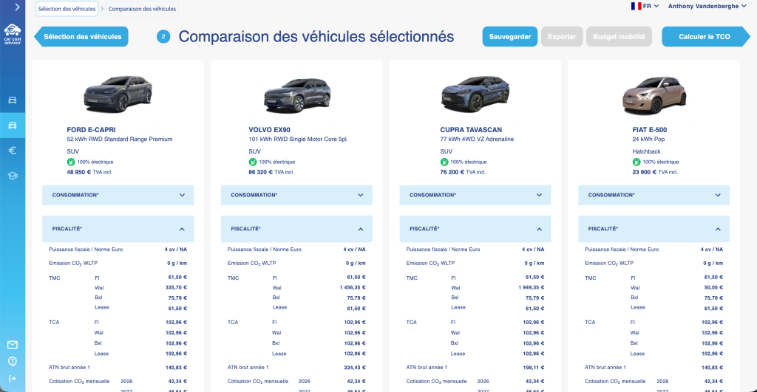This screenshot has width=757, height=392.
Task: Click the mail envelope sidebar icon
Action: pos(13,345)
